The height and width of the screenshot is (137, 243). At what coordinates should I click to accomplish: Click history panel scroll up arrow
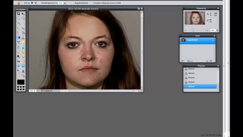click(218, 69)
